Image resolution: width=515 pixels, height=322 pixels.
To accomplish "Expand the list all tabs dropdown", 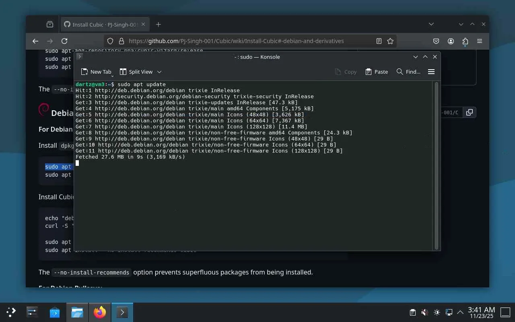I will coord(431,25).
